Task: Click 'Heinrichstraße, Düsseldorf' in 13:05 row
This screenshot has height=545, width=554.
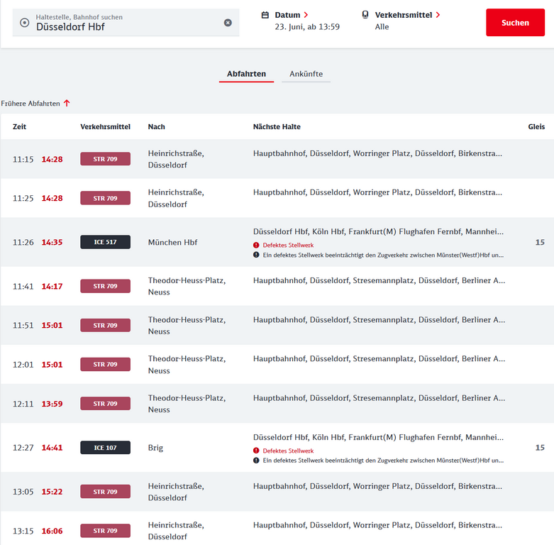Action: (x=176, y=492)
